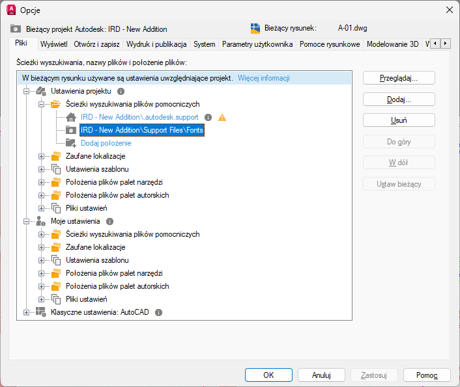Click info icon beside Ustawienia projektu
The width and height of the screenshot is (460, 387).
tap(121, 91)
